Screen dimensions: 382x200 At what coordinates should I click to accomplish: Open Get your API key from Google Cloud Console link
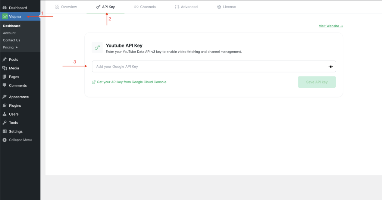point(131,82)
